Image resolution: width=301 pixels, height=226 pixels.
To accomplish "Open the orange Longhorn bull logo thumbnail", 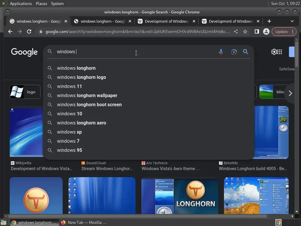I will (36, 196).
